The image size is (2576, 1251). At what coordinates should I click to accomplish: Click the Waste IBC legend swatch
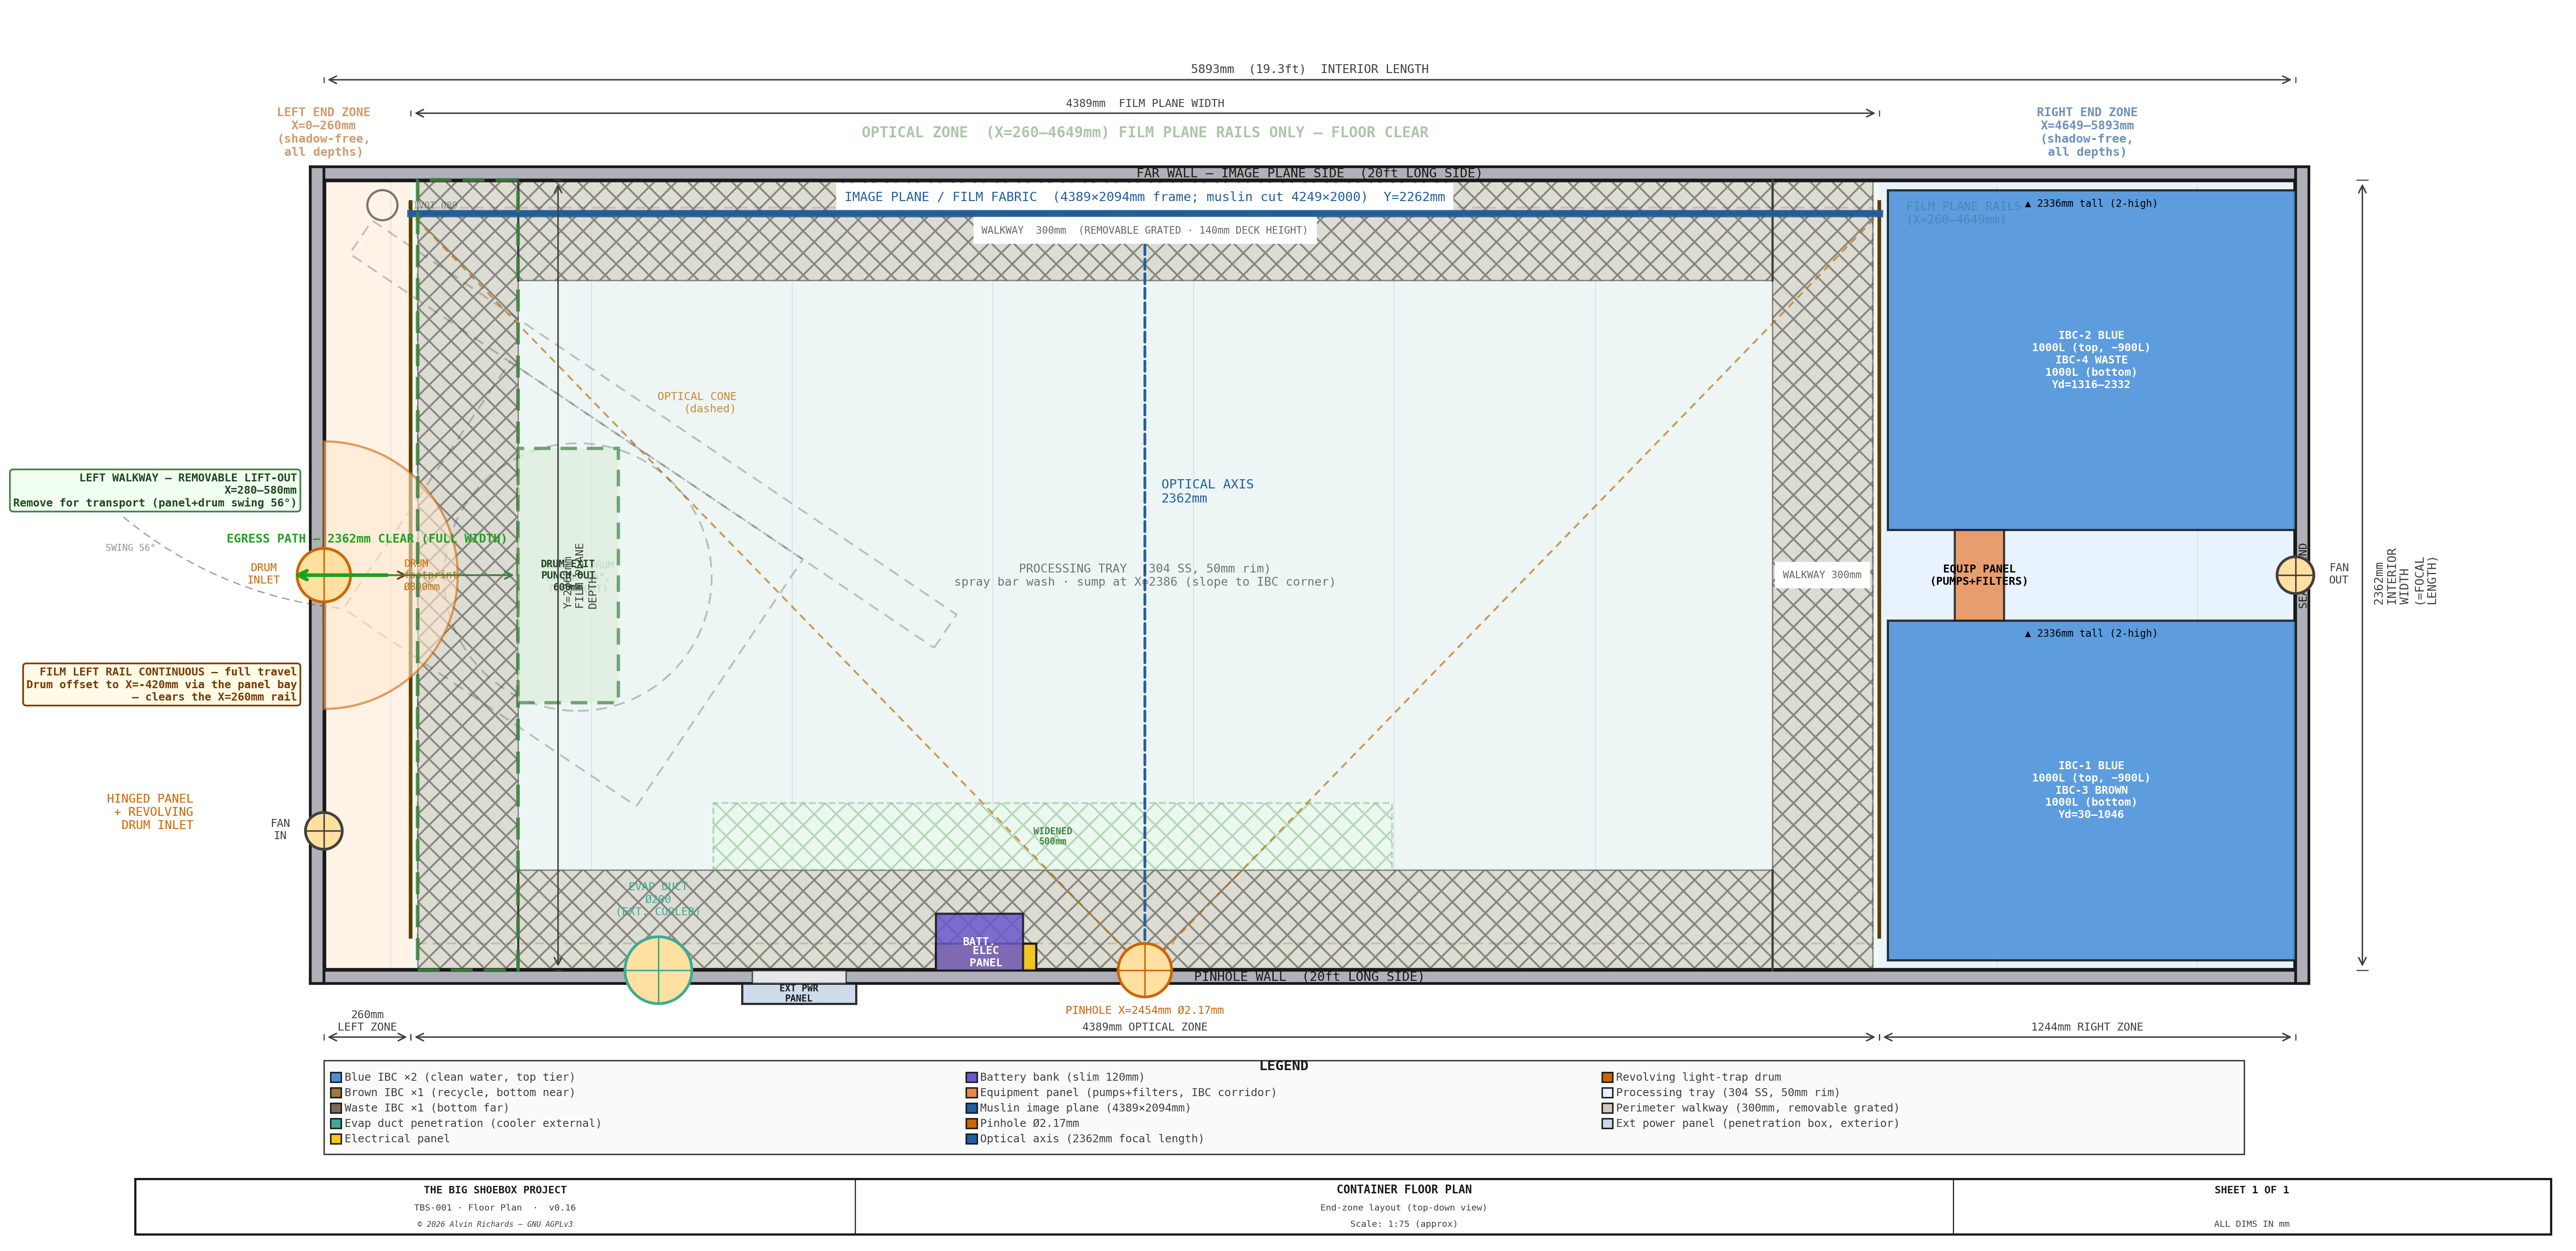[x=336, y=1108]
